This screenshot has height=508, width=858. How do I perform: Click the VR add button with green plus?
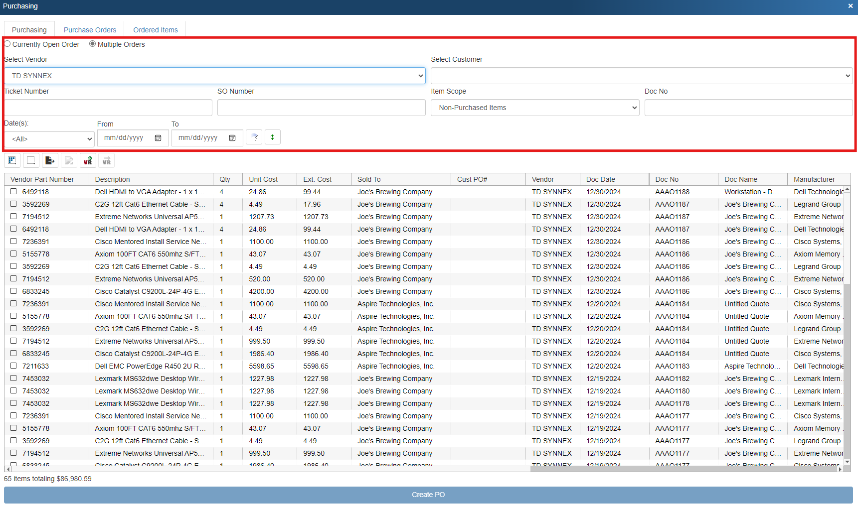88,160
